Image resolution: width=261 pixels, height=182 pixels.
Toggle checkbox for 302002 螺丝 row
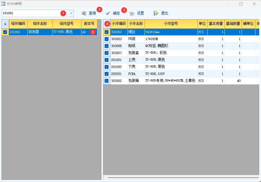[x=106, y=32]
